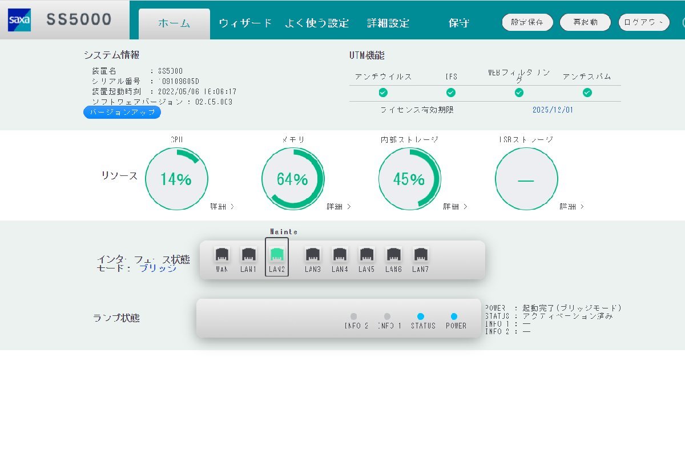Click the メモリ 64% usage gauge

(x=293, y=179)
